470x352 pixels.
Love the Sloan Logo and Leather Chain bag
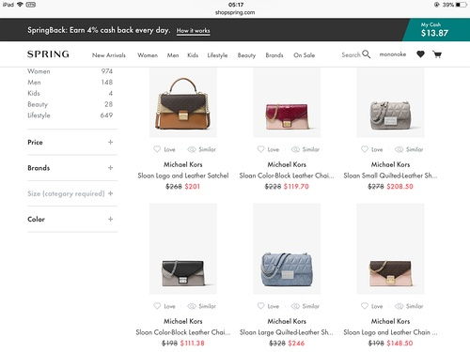[372, 306]
